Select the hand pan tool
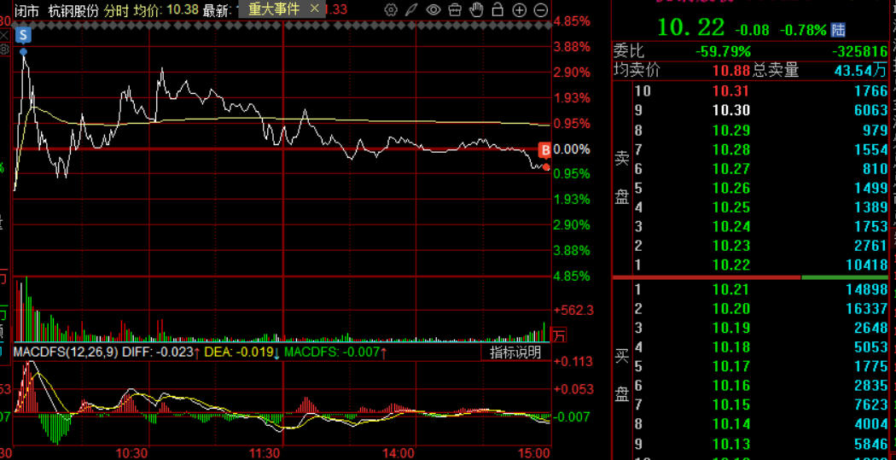Screen dimensions: 896x460 coord(476,9)
